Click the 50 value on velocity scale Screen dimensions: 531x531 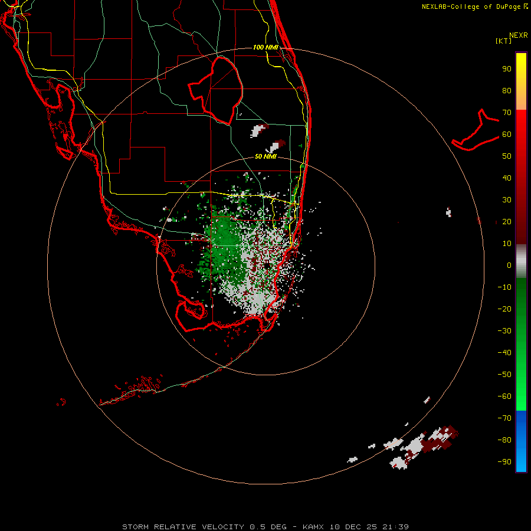click(x=507, y=156)
